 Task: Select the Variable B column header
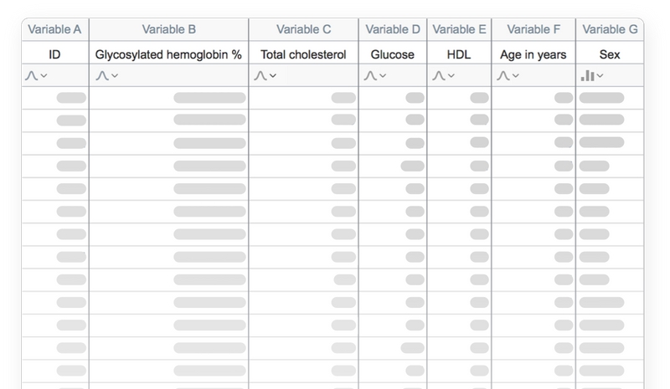pyautogui.click(x=168, y=29)
